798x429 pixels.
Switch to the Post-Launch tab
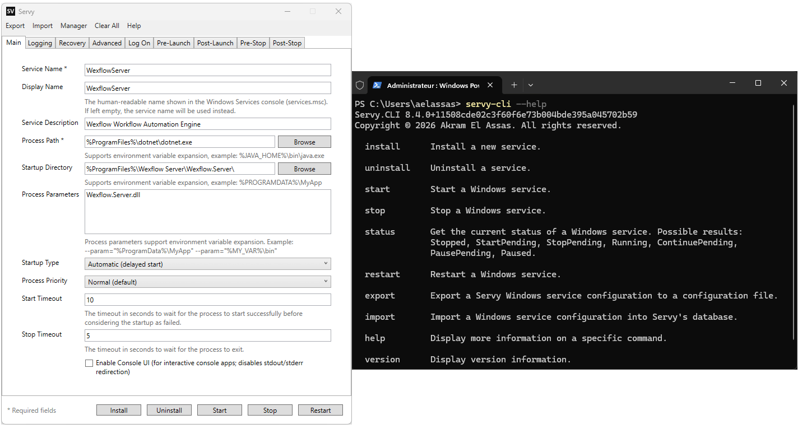(x=215, y=43)
